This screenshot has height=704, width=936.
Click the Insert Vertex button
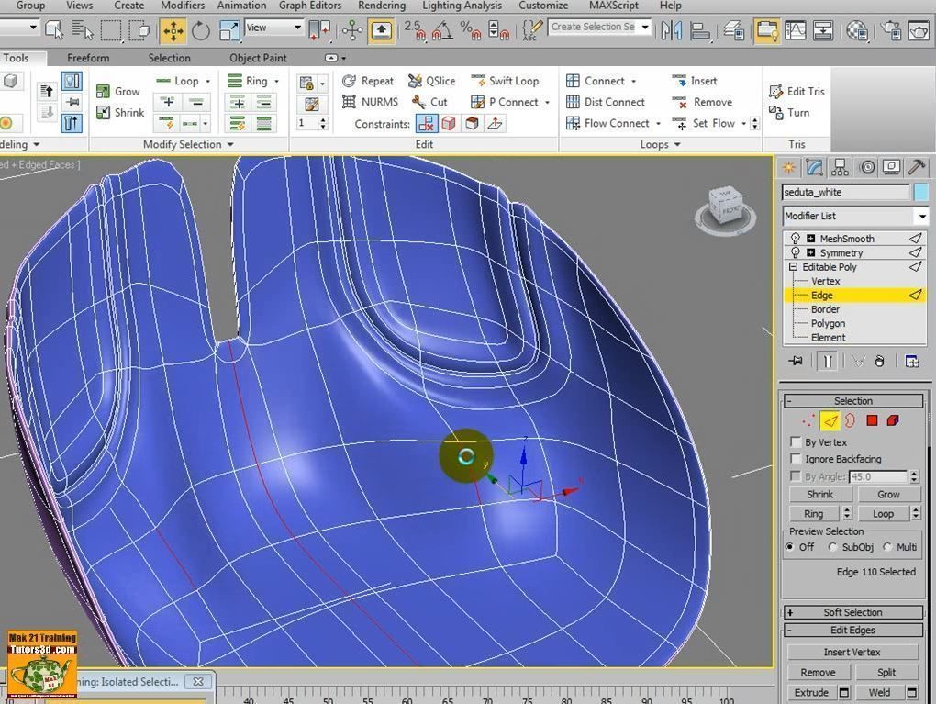[852, 652]
